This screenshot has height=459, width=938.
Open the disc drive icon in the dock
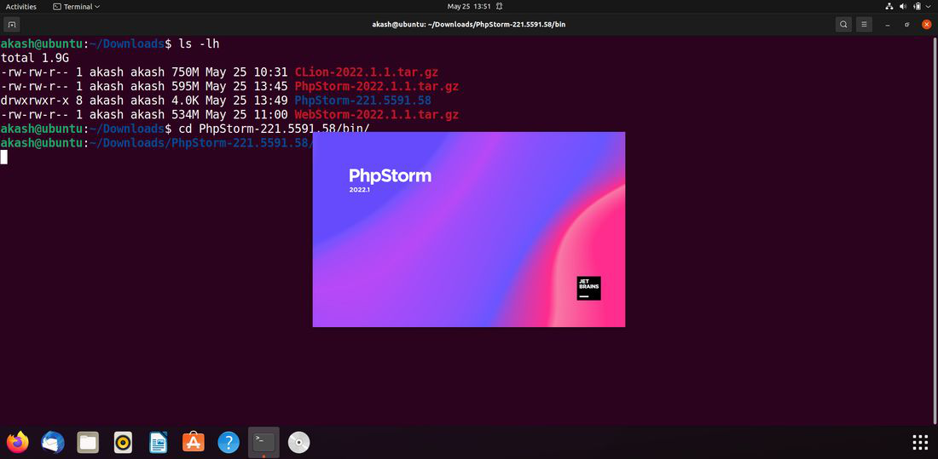(x=298, y=442)
